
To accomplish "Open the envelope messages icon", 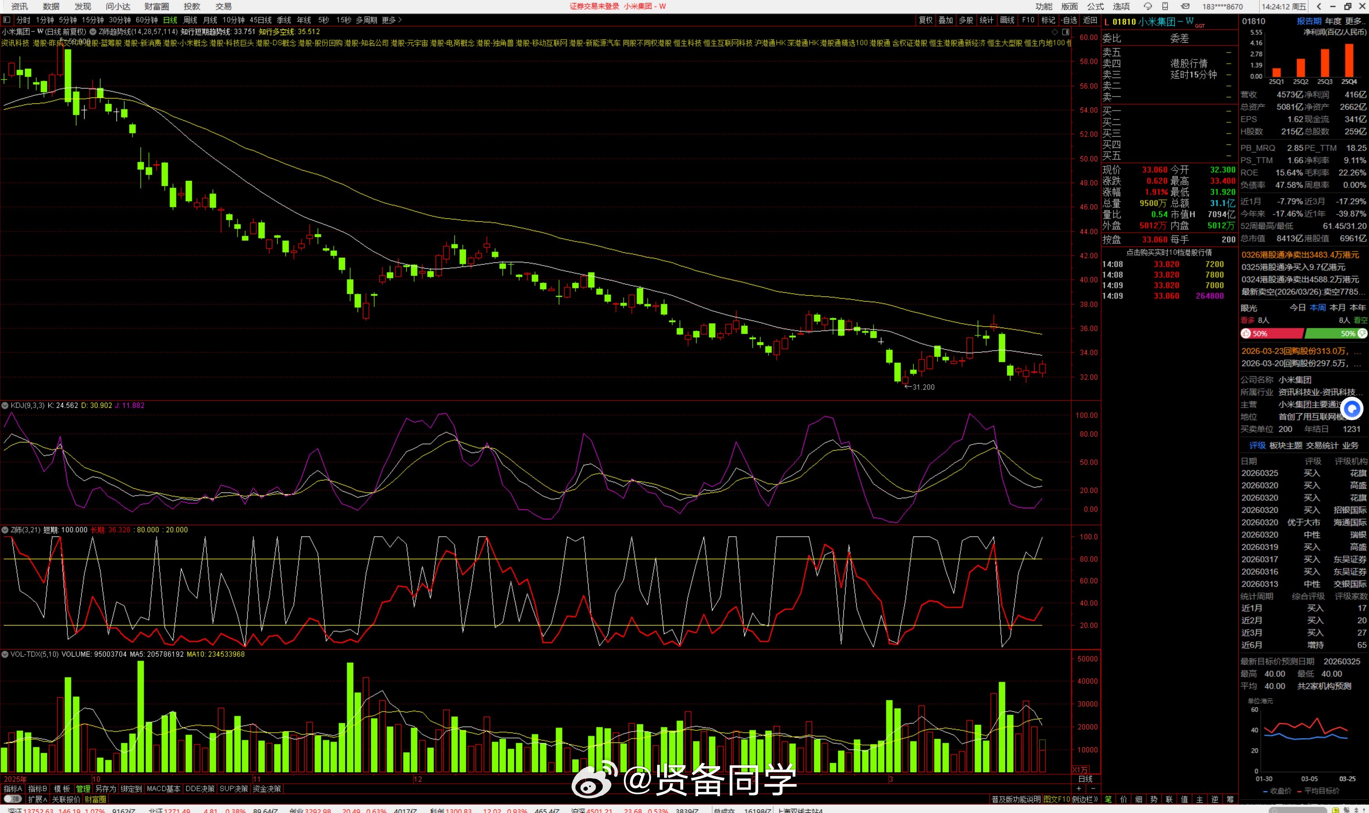I will [1185, 7].
